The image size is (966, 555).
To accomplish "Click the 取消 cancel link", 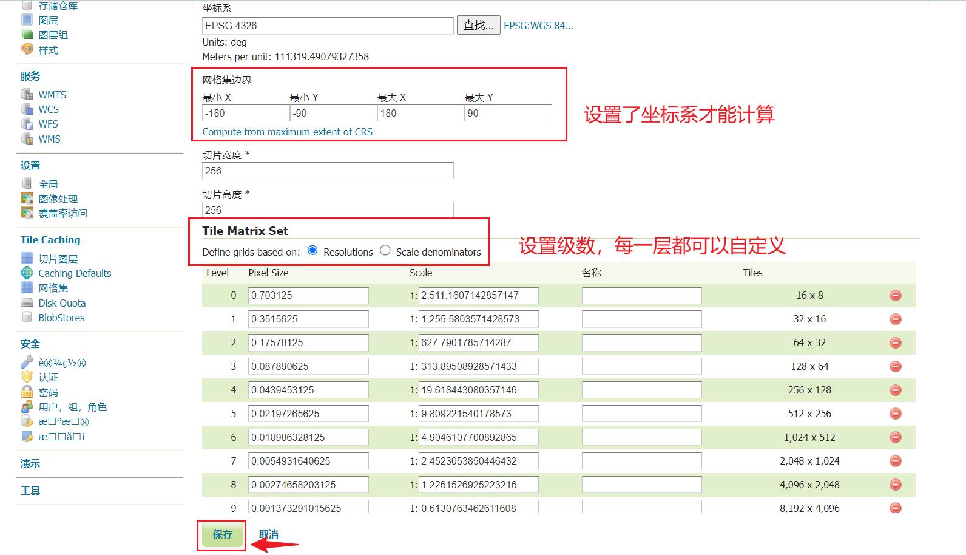I will coord(268,534).
